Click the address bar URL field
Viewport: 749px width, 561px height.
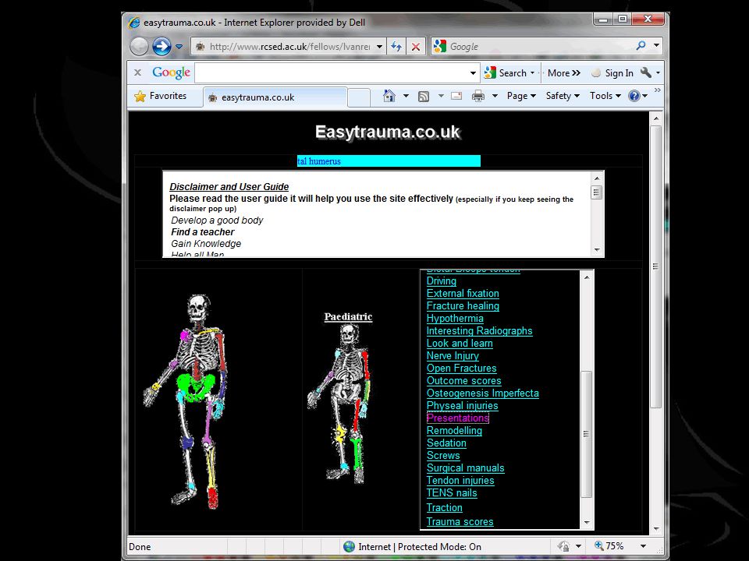pyautogui.click(x=290, y=47)
